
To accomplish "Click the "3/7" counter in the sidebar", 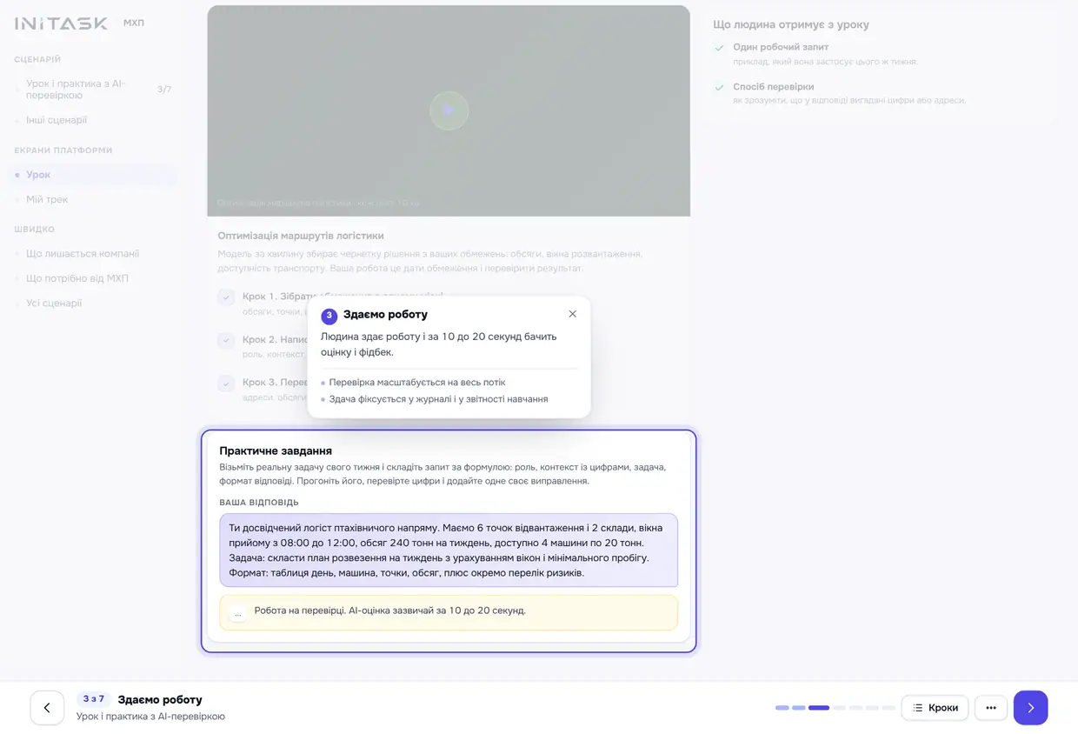I will tap(164, 90).
